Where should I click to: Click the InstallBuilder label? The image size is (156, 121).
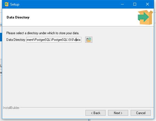[x=11, y=108]
